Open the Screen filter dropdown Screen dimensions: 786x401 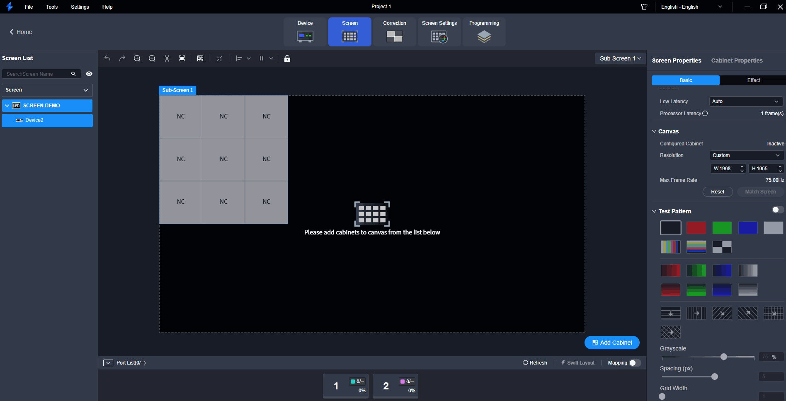47,90
